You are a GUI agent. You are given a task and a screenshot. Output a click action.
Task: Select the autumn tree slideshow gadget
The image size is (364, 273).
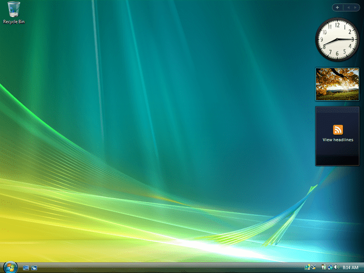337,84
